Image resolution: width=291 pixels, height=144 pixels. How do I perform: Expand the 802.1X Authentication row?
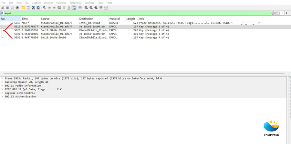[x=2, y=96]
